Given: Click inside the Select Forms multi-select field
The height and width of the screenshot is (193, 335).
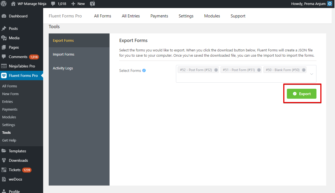Looking at the screenshot, I should (246, 74).
